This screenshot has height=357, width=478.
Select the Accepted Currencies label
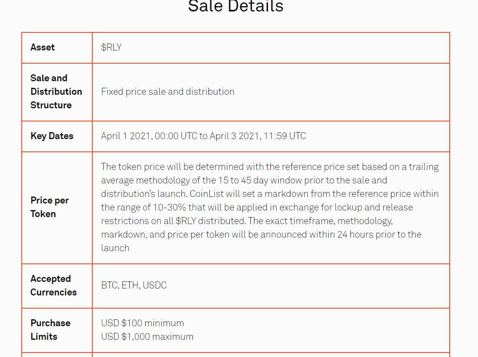pos(53,285)
